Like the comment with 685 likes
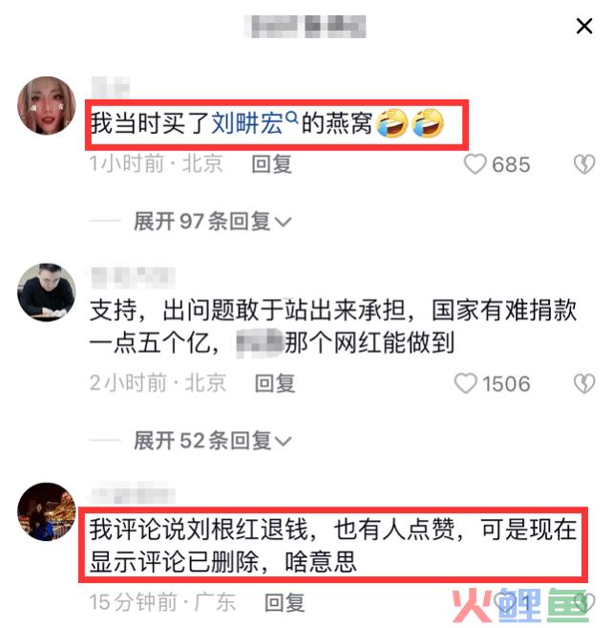The image size is (612, 628). (x=475, y=163)
